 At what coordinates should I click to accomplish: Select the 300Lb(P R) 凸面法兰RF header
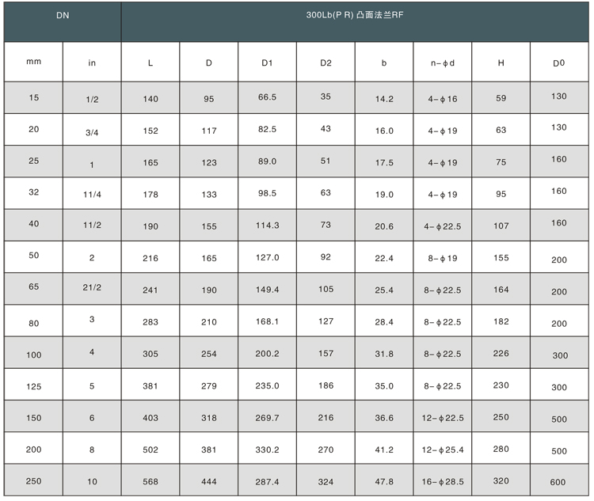click(355, 21)
